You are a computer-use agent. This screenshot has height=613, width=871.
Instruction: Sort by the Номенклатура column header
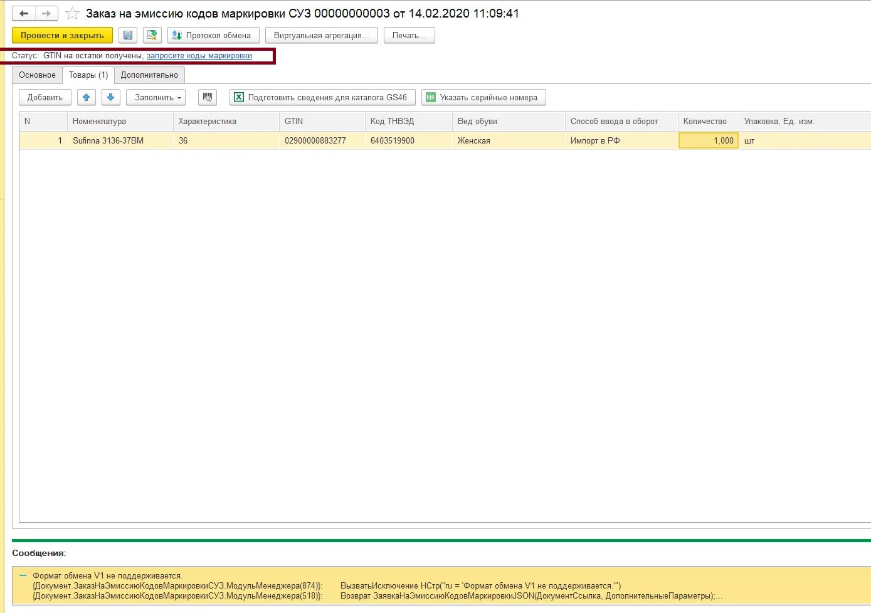click(x=120, y=121)
